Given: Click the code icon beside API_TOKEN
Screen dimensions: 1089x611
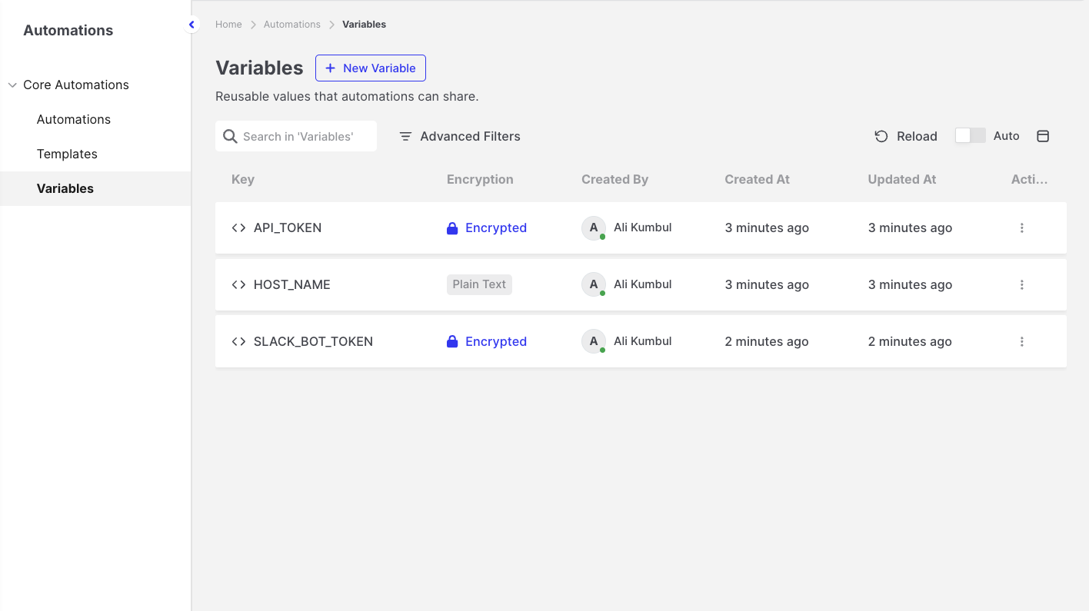Looking at the screenshot, I should tap(238, 227).
